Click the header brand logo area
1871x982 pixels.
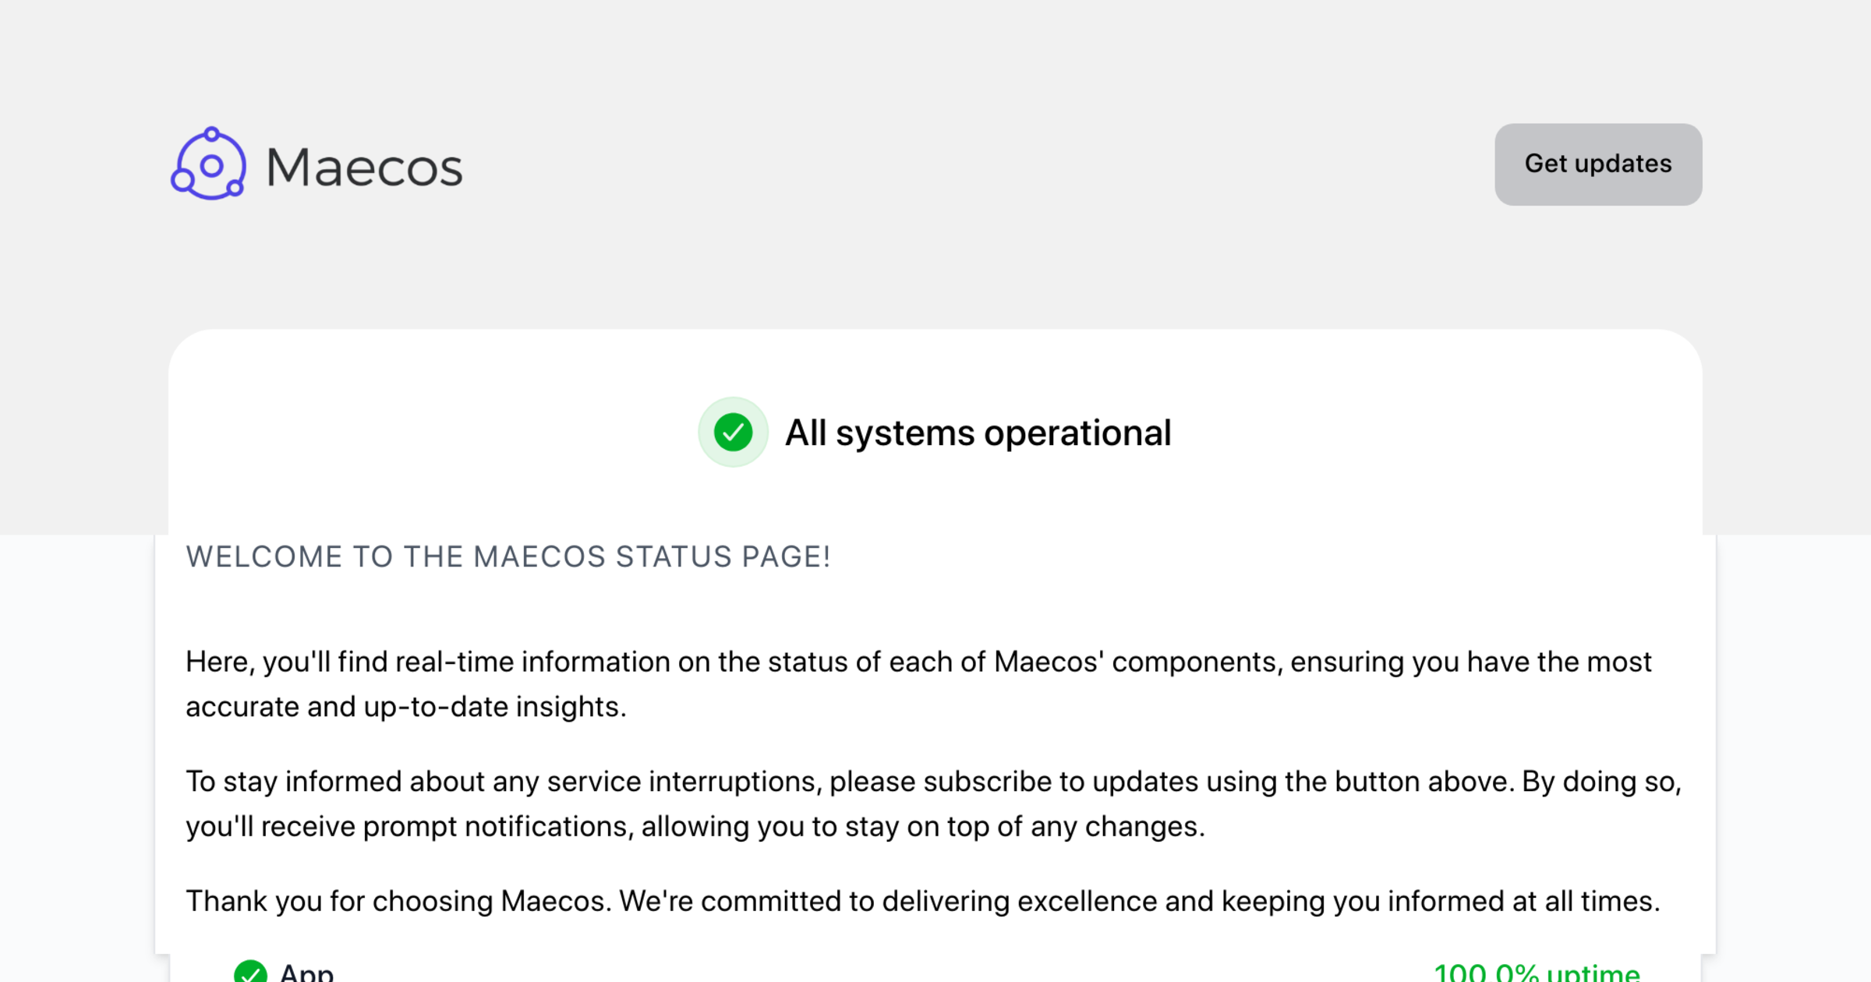(x=316, y=164)
